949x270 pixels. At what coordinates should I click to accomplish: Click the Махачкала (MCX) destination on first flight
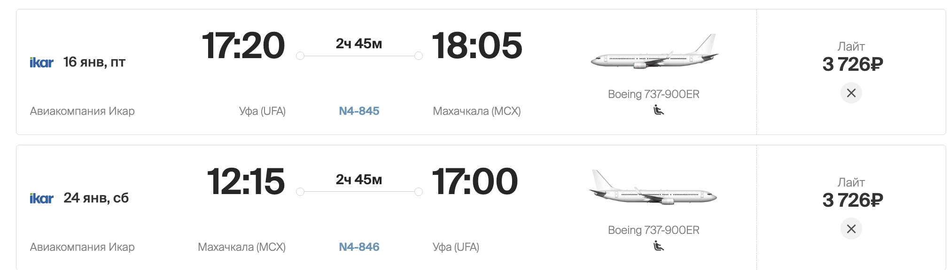[477, 111]
